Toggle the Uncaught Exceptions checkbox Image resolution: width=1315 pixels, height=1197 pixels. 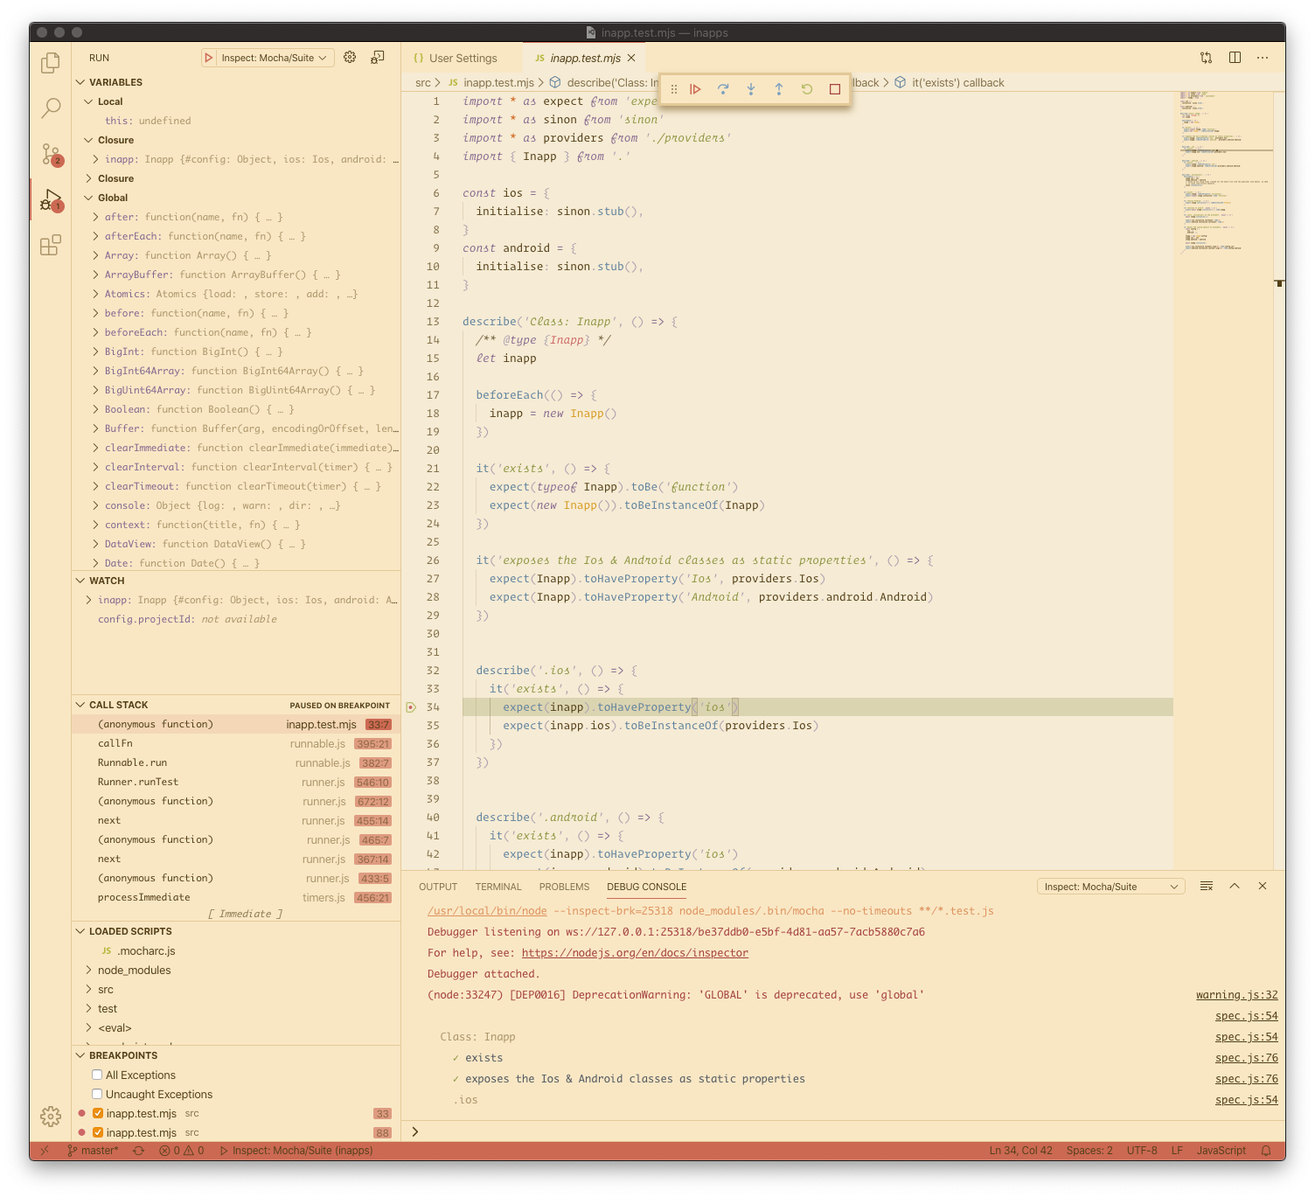pos(97,1094)
